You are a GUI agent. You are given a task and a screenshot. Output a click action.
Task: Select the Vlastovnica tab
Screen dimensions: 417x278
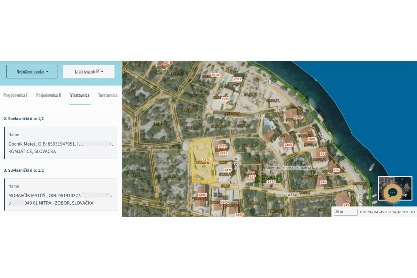[x=80, y=95]
